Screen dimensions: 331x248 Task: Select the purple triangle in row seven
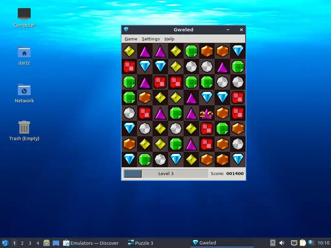point(191,144)
